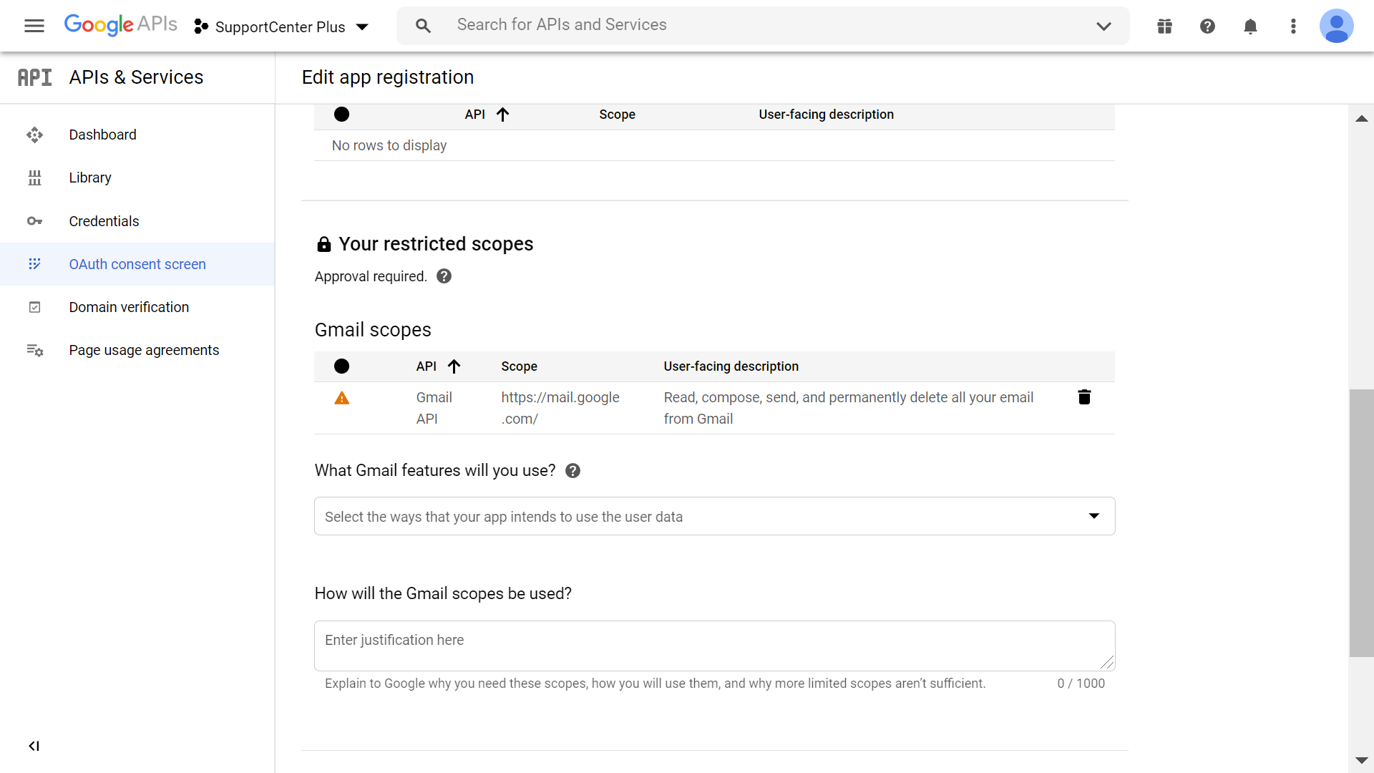
Task: Delete the Gmail API scope row
Action: [1084, 397]
